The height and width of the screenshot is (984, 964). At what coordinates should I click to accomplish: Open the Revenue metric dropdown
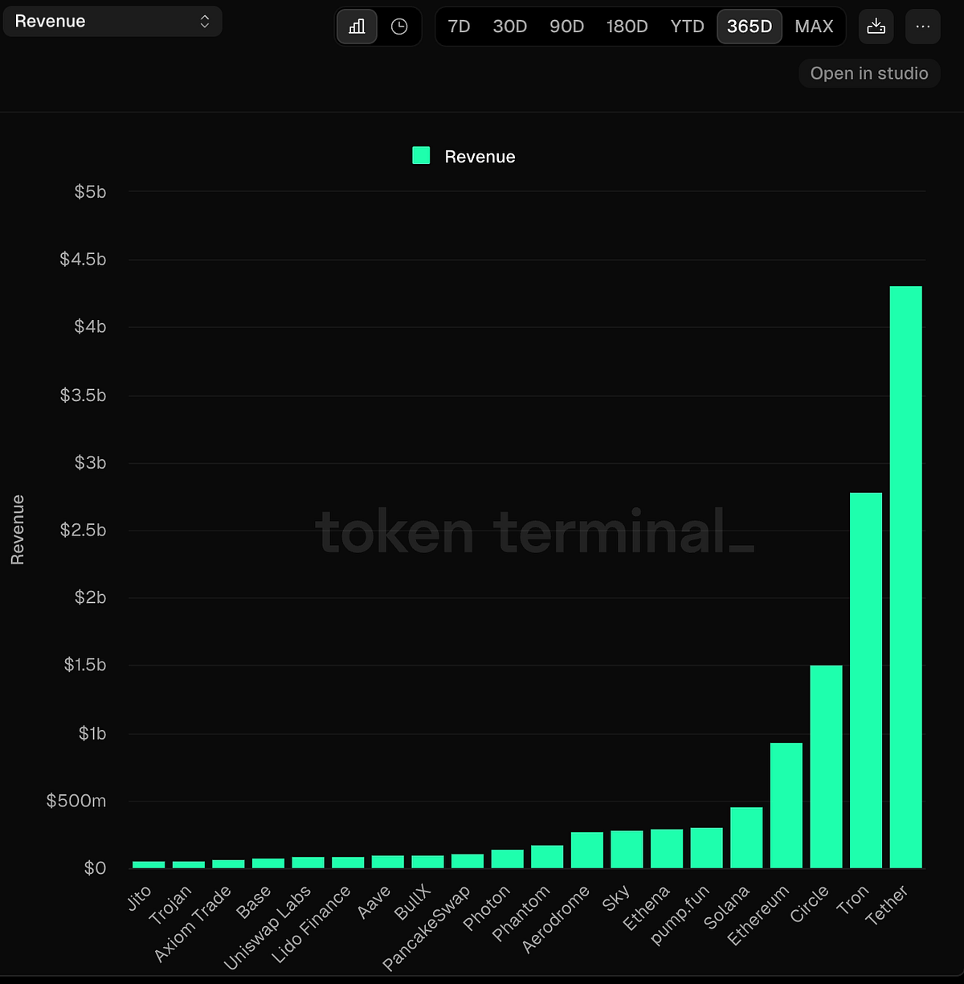pos(112,22)
